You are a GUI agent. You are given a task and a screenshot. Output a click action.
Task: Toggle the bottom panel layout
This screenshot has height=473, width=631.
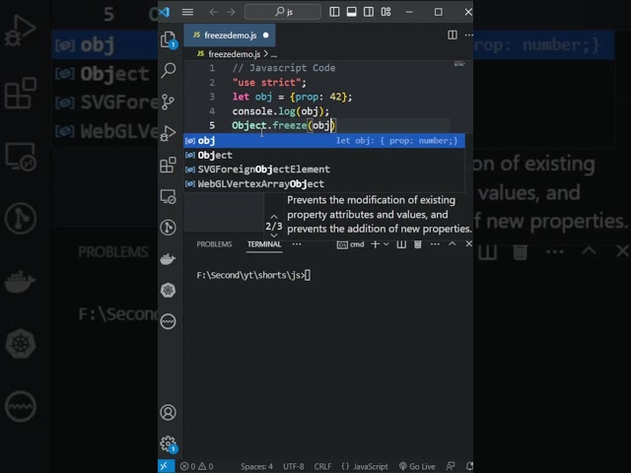[351, 12]
